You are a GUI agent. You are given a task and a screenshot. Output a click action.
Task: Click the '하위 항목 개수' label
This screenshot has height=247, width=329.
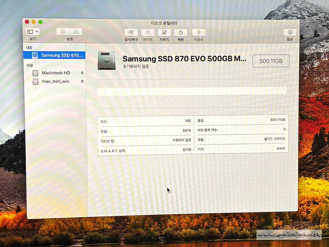click(208, 130)
